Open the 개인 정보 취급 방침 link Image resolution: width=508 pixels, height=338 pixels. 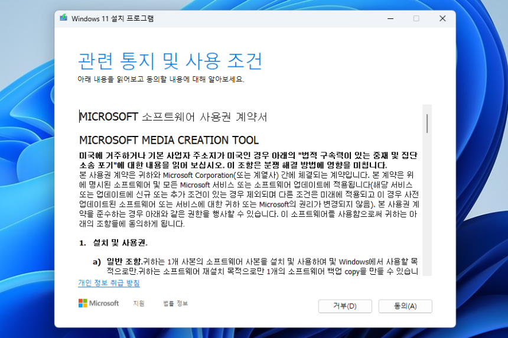coord(109,283)
